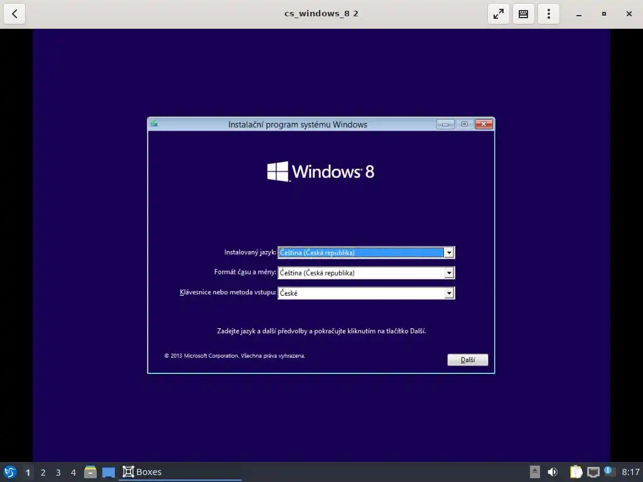The height and width of the screenshot is (482, 643).
Task: Switch to workspace 2
Action: click(x=43, y=473)
